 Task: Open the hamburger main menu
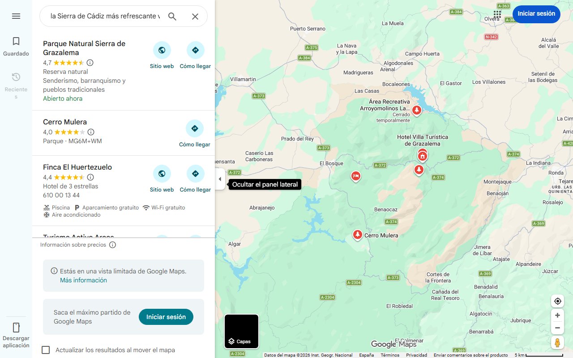click(16, 16)
